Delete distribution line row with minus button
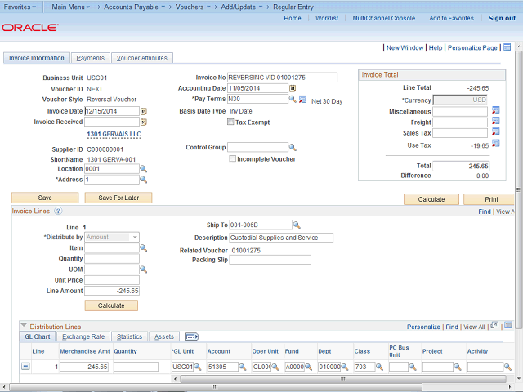This screenshot has height=392, width=523. (x=25, y=367)
